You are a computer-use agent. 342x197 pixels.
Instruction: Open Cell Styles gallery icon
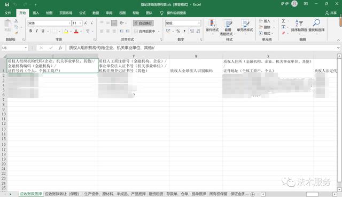point(245,23)
